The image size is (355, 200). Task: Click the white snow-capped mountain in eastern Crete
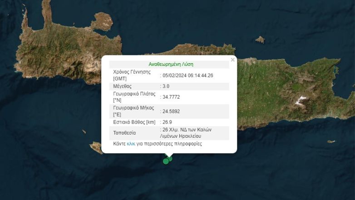(x=300, y=100)
